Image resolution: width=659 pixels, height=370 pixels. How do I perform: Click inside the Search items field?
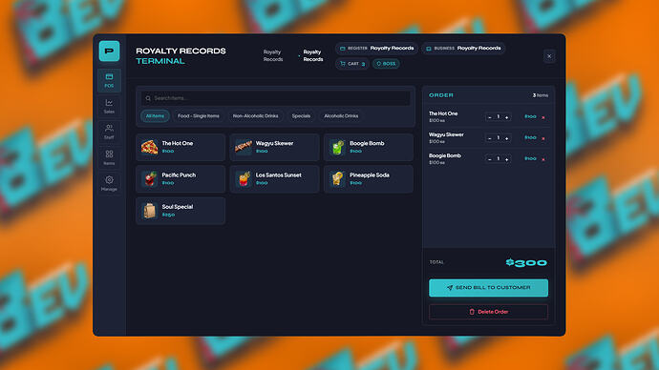275,98
